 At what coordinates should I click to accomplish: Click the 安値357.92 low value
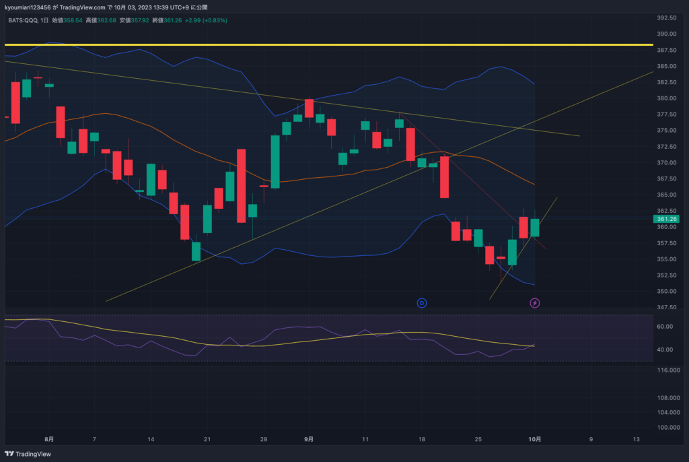(134, 20)
